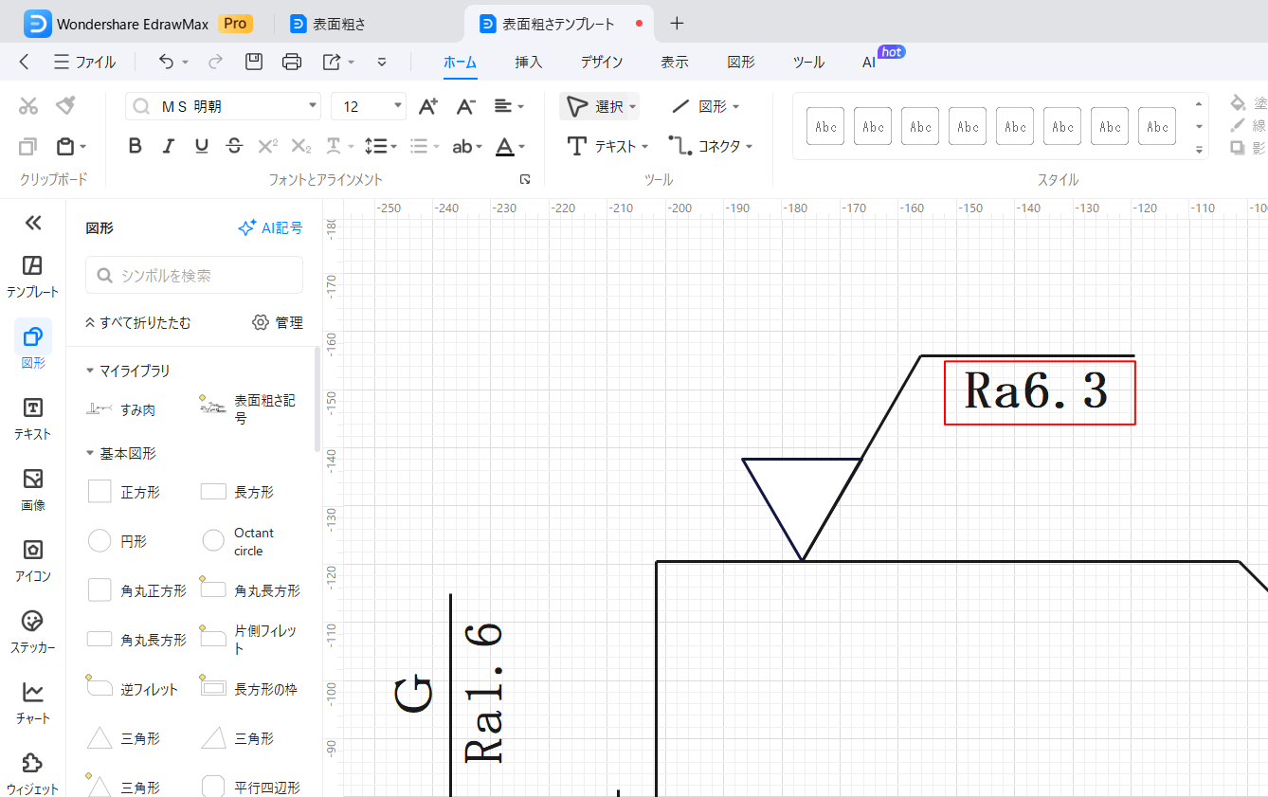Click the AI記号 link

(x=270, y=227)
